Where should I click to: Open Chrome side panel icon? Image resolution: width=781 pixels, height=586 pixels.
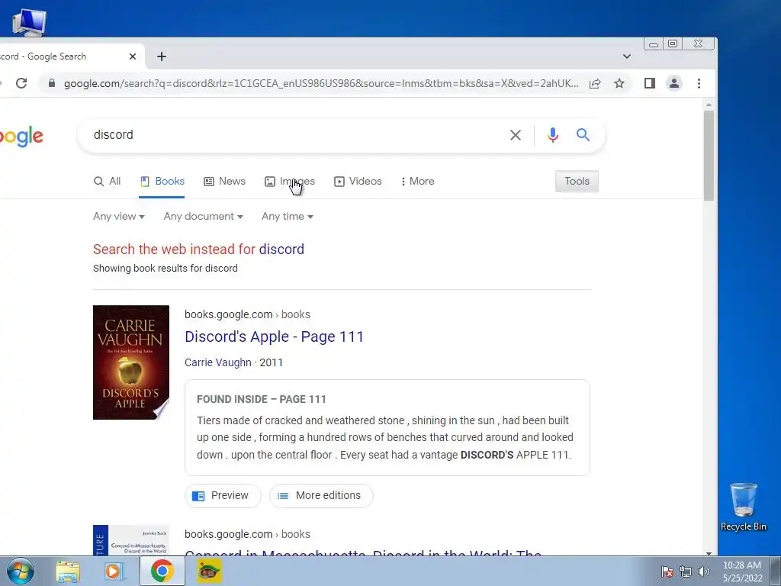click(x=650, y=83)
